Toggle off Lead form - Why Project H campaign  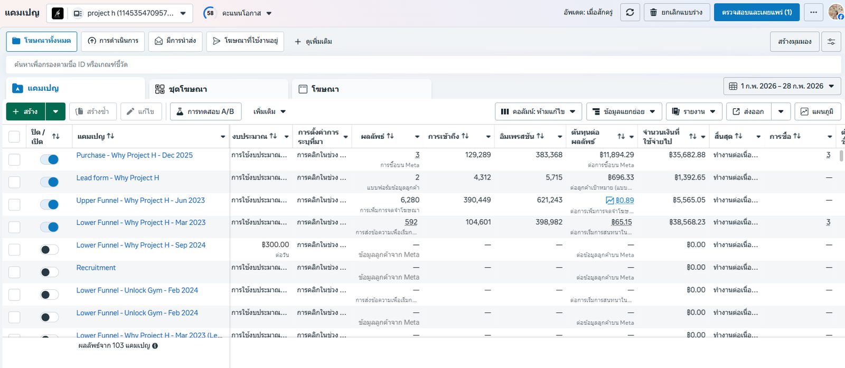[50, 182]
